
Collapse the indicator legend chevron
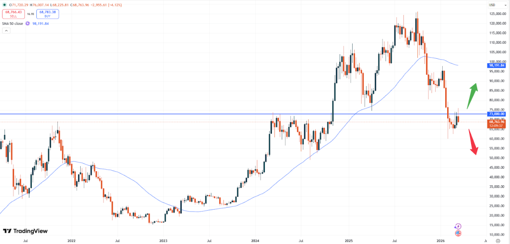[6, 31]
